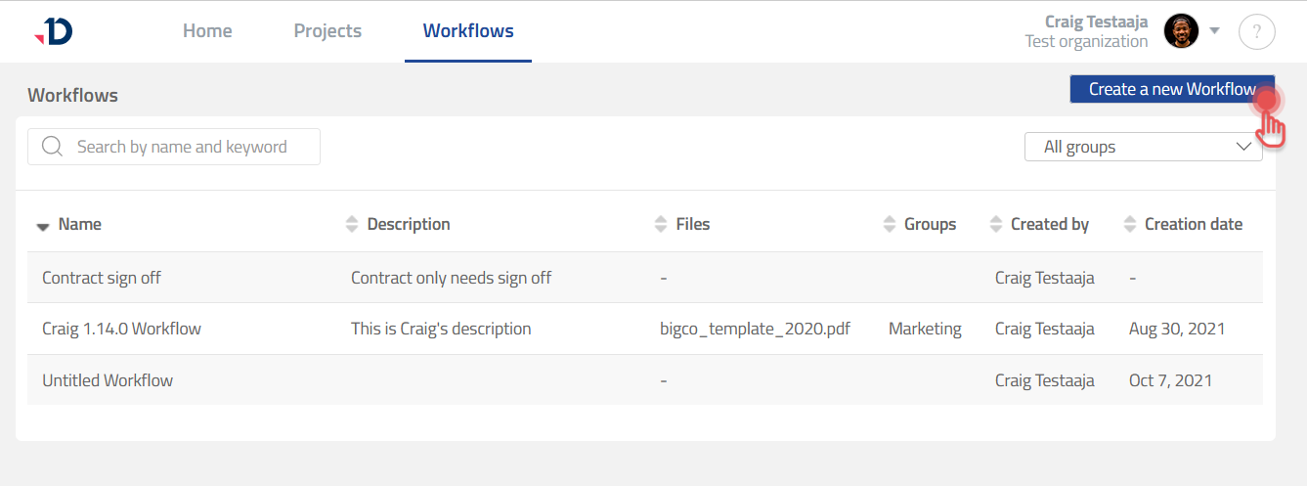Image resolution: width=1307 pixels, height=486 pixels.
Task: Click the app logo icon
Action: click(54, 31)
